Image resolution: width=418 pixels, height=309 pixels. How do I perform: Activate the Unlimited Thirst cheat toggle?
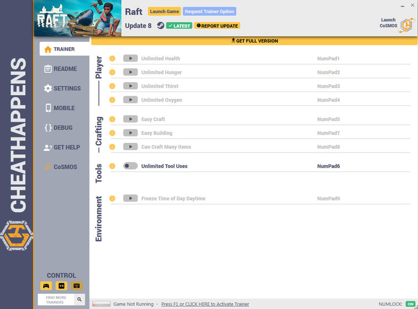(130, 86)
